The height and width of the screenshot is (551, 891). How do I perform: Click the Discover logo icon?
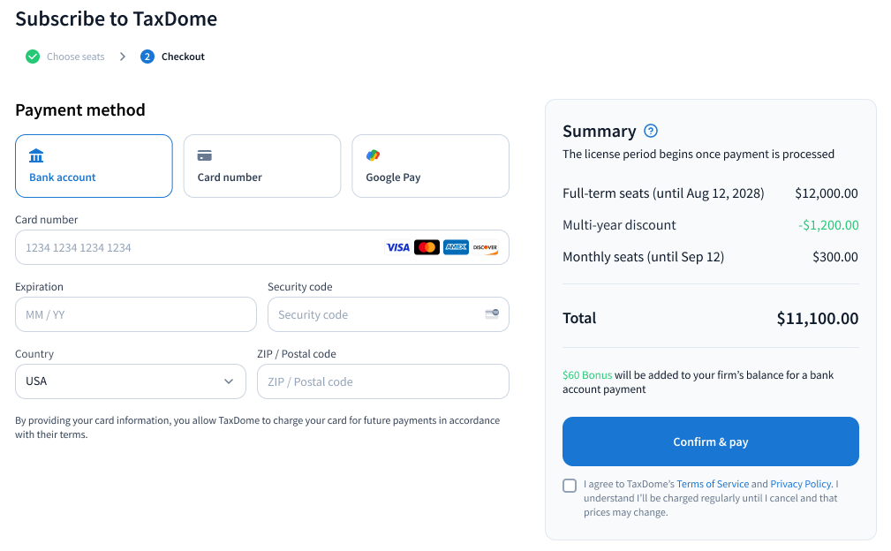coord(485,247)
